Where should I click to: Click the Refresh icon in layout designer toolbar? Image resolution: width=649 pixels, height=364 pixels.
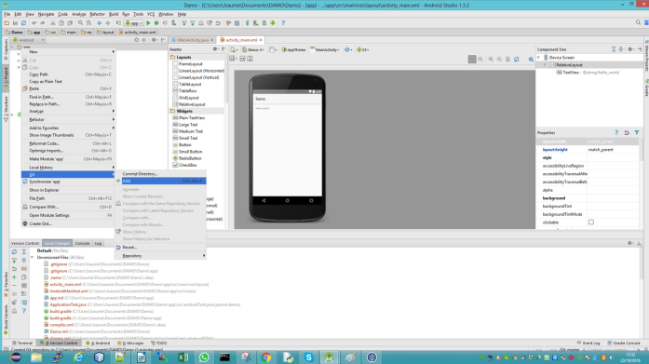(x=517, y=60)
